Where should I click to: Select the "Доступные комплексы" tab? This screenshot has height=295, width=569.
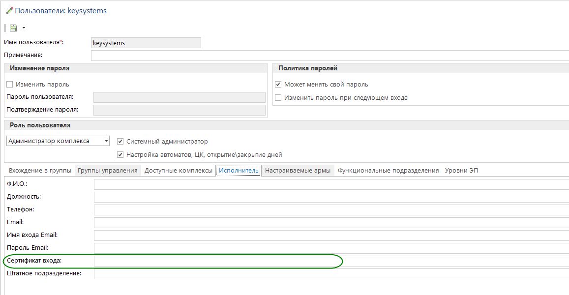pyautogui.click(x=178, y=171)
